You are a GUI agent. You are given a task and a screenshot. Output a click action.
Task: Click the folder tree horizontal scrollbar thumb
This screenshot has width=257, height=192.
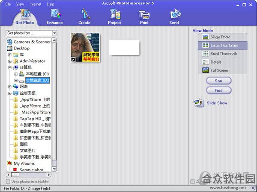click(15, 175)
